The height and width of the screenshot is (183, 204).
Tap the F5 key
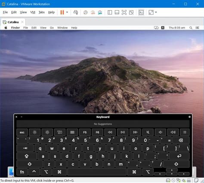click(x=85, y=132)
